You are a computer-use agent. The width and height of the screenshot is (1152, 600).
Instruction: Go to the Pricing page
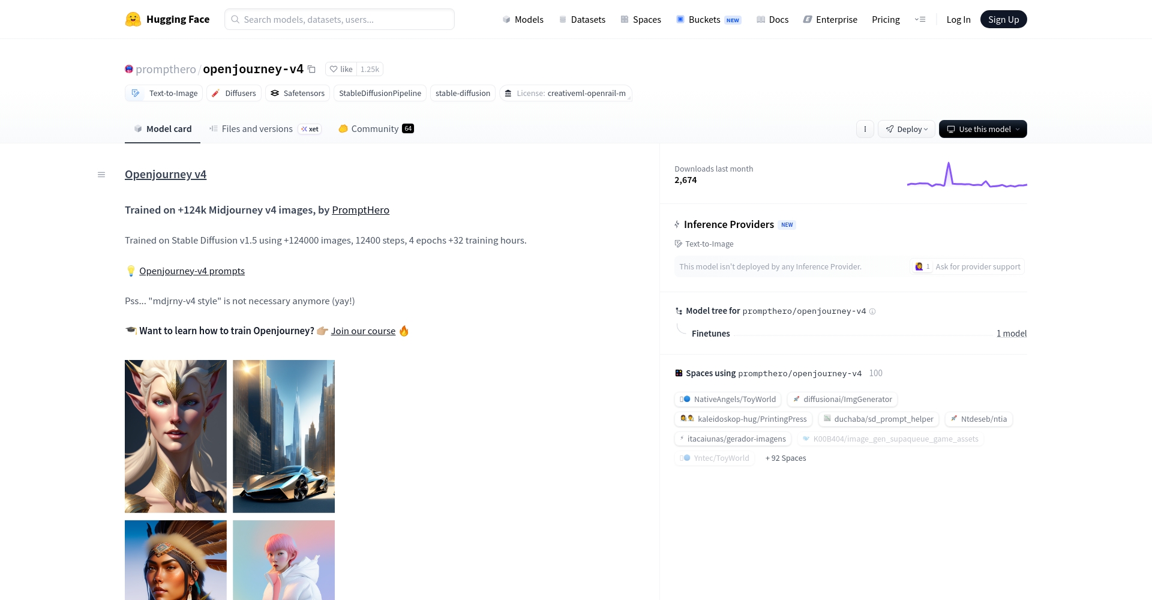[x=886, y=19]
